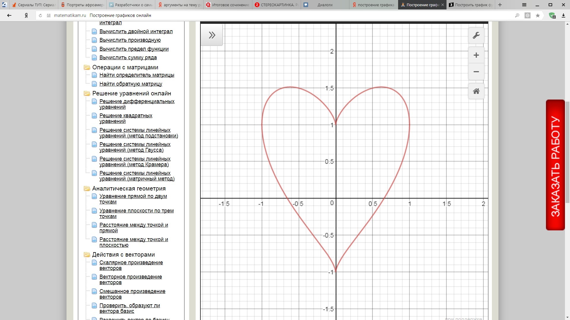
Task: Click browser back arrow
Action: 9,15
